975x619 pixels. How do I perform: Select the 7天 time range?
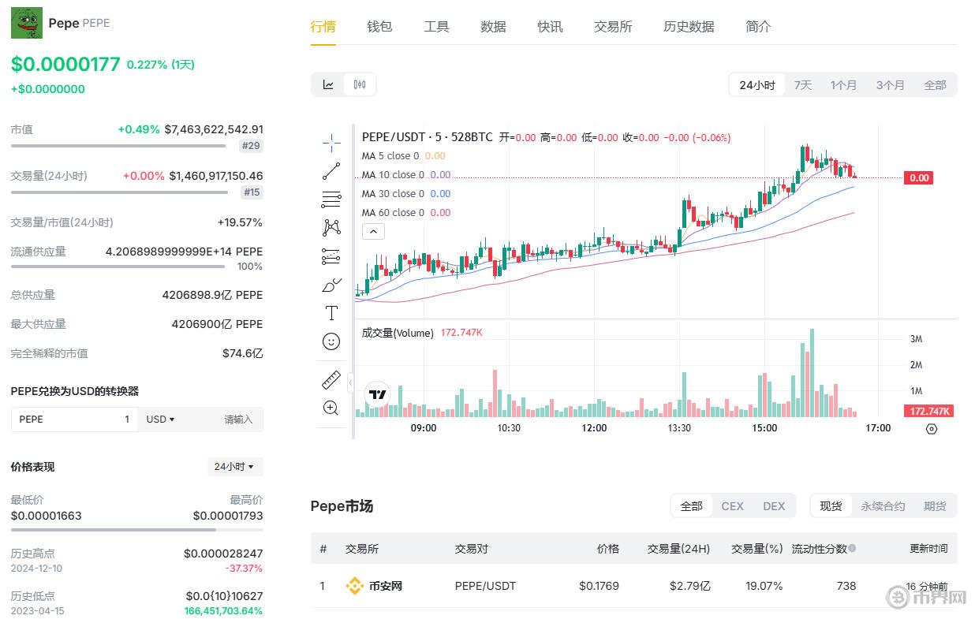point(802,85)
